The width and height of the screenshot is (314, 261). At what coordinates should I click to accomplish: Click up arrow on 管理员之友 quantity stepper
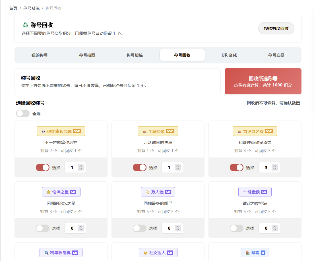[275, 166]
